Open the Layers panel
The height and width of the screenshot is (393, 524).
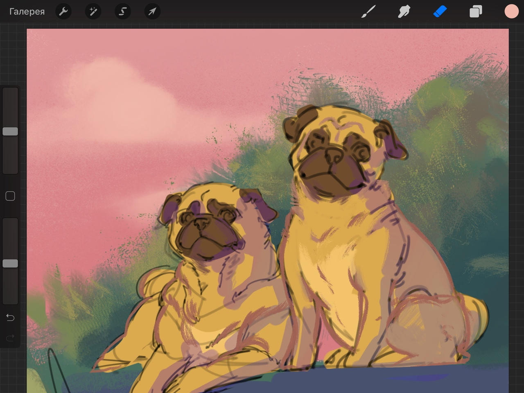[x=476, y=11]
